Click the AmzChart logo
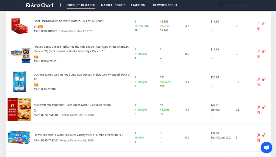The width and height of the screenshot is (276, 157). [x=40, y=5]
